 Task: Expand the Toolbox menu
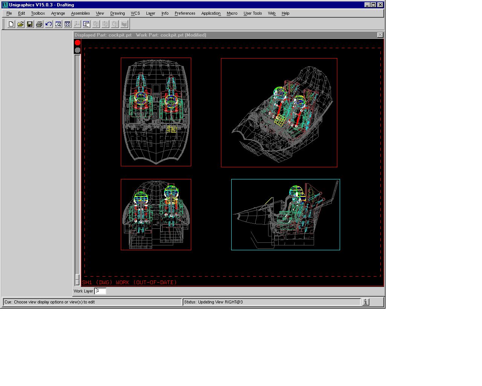click(x=38, y=13)
